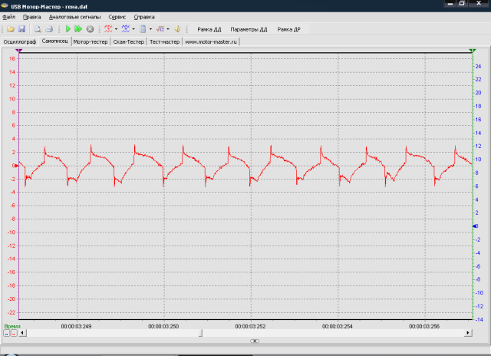The width and height of the screenshot is (491, 356).
Task: Switch to the Осциллограф tab
Action: [20, 41]
